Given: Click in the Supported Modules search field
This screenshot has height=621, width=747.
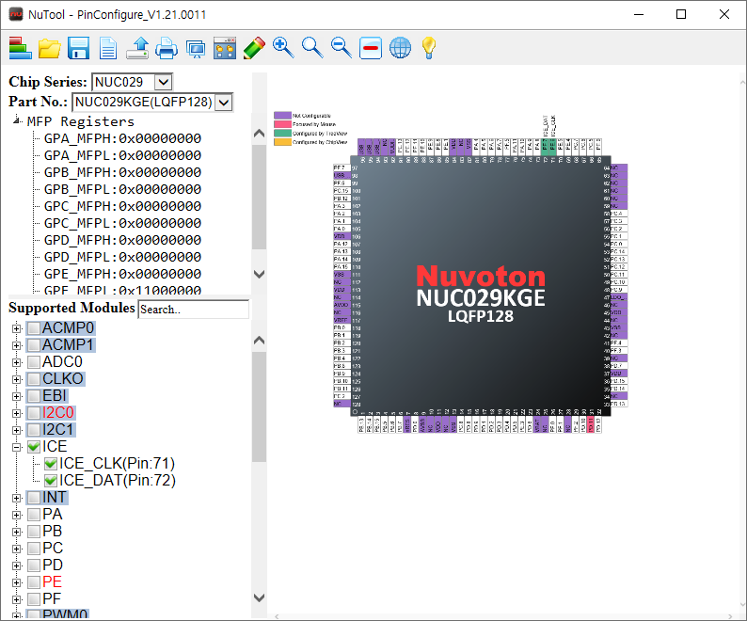Looking at the screenshot, I should 194,310.
